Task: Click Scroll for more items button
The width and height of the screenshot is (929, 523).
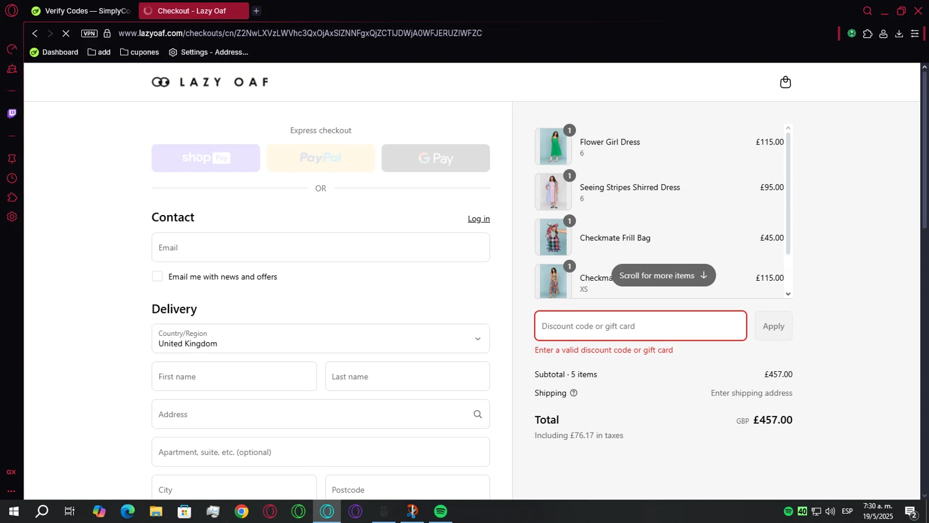Action: (x=663, y=275)
